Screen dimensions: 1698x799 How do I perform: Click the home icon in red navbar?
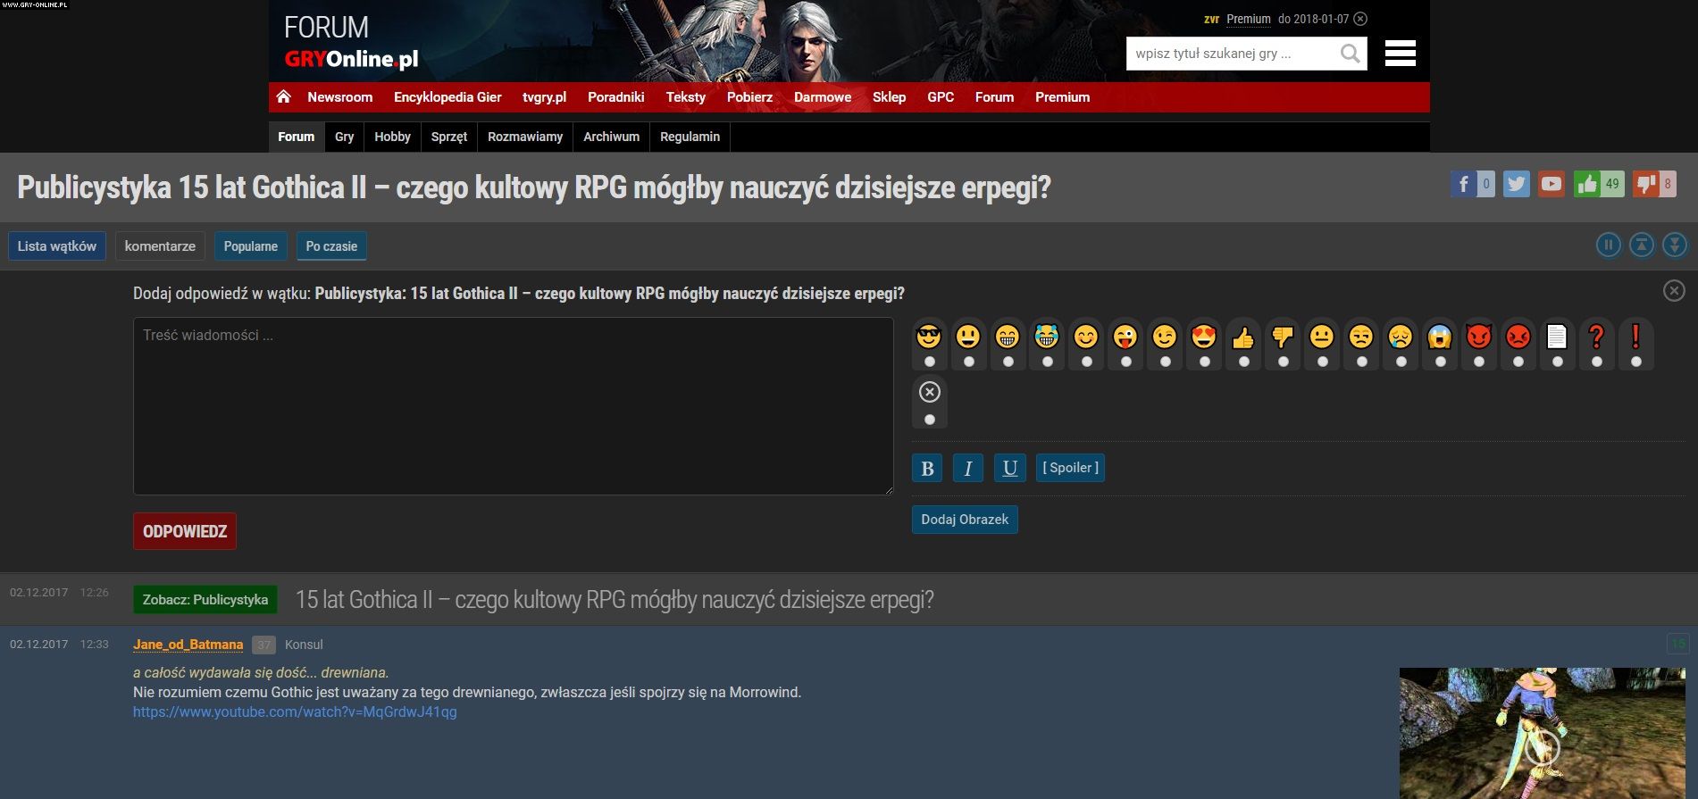[284, 96]
